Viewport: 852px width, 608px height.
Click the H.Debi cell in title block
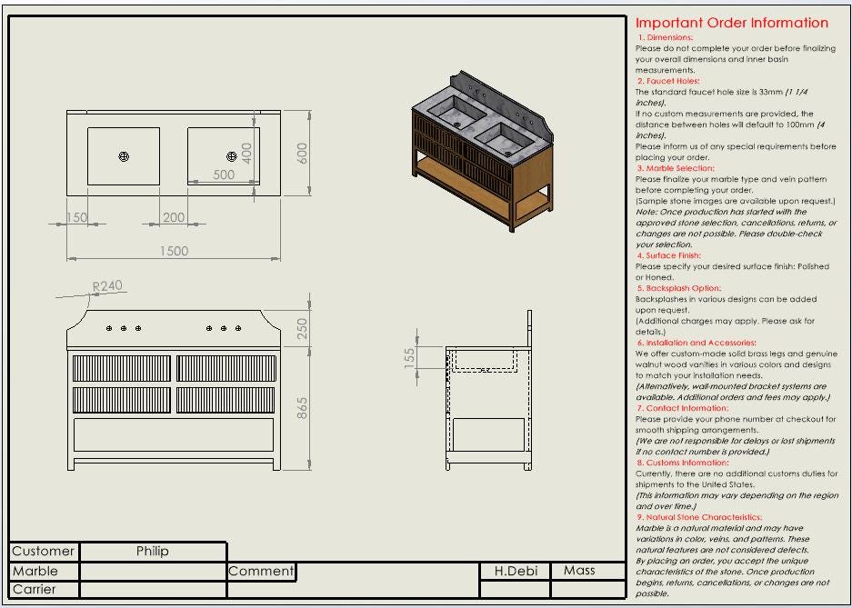pyautogui.click(x=516, y=571)
